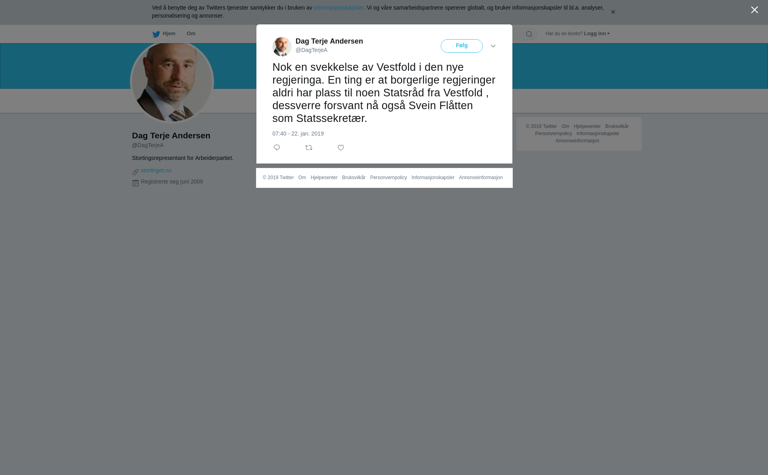Image resolution: width=768 pixels, height=475 pixels.
Task: Click the Twitter bird Hjem icon
Action: point(156,34)
